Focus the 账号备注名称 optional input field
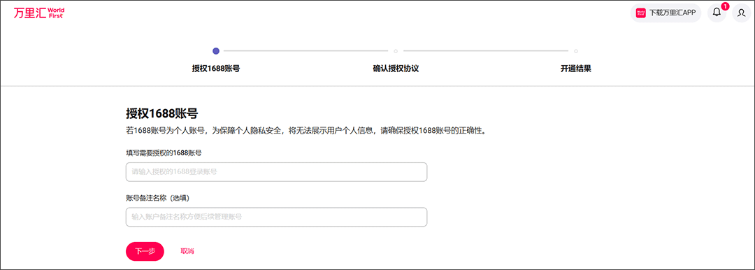The image size is (755, 270). tap(276, 217)
